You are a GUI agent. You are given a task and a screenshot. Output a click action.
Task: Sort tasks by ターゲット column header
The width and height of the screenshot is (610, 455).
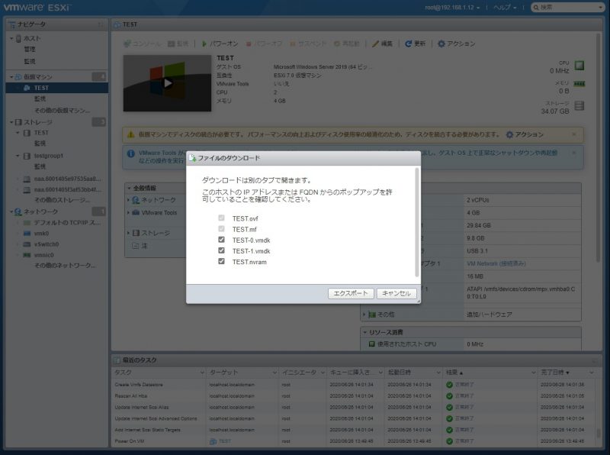pos(242,373)
